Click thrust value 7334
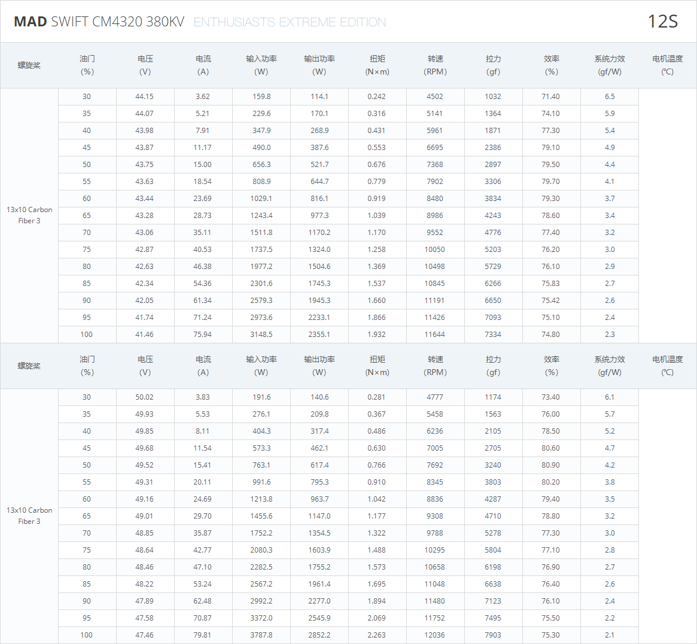The image size is (697, 644). [493, 335]
